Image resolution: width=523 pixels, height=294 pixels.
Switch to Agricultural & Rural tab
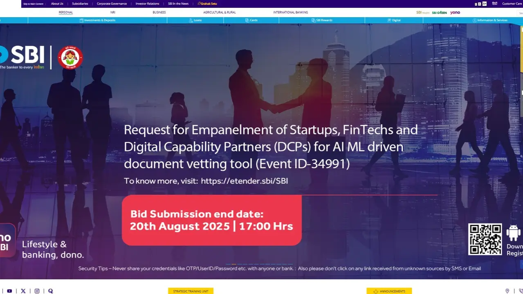219,12
